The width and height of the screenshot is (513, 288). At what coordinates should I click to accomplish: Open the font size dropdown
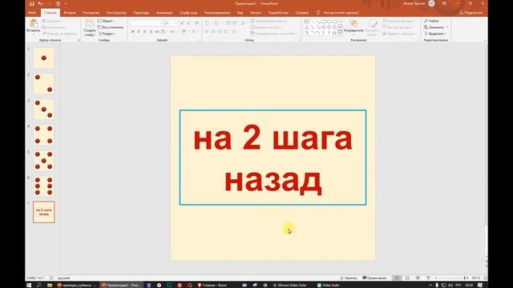pos(176,23)
